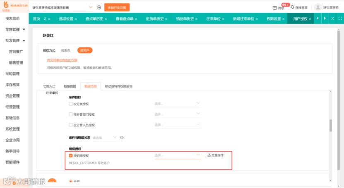Image resolution: width=344 pixels, height=188 pixels.
Task: Click inner panel scrollbar thumb
Action: [331, 126]
